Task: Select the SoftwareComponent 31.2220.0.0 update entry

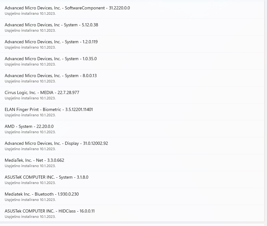Action: click(132, 10)
